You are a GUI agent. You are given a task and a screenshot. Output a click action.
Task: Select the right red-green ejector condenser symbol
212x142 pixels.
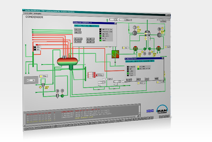[x=158, y=48]
